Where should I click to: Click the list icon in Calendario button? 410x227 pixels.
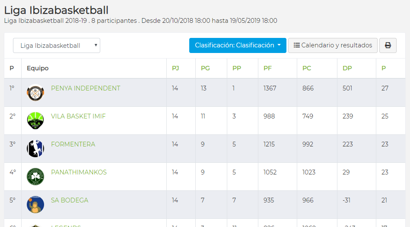[x=296, y=45]
